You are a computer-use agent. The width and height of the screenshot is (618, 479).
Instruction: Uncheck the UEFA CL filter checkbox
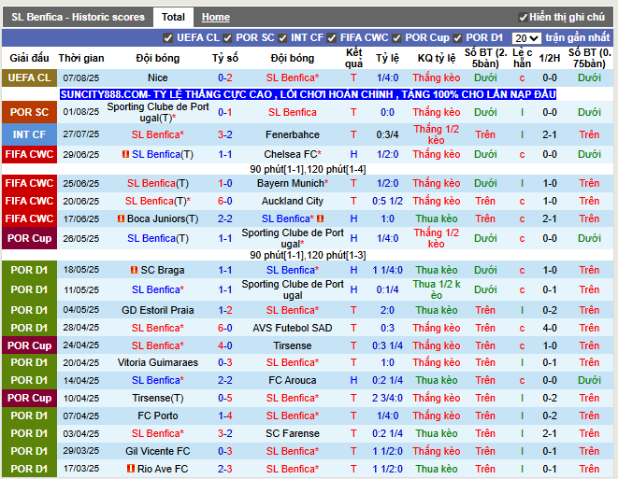pos(168,38)
